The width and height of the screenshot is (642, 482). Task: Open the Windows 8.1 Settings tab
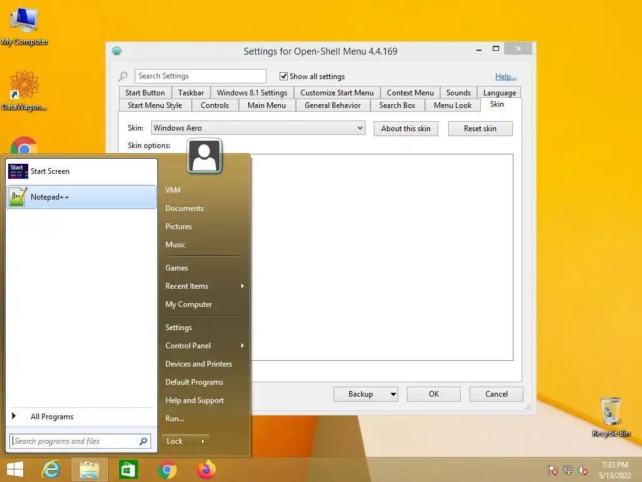coord(252,93)
